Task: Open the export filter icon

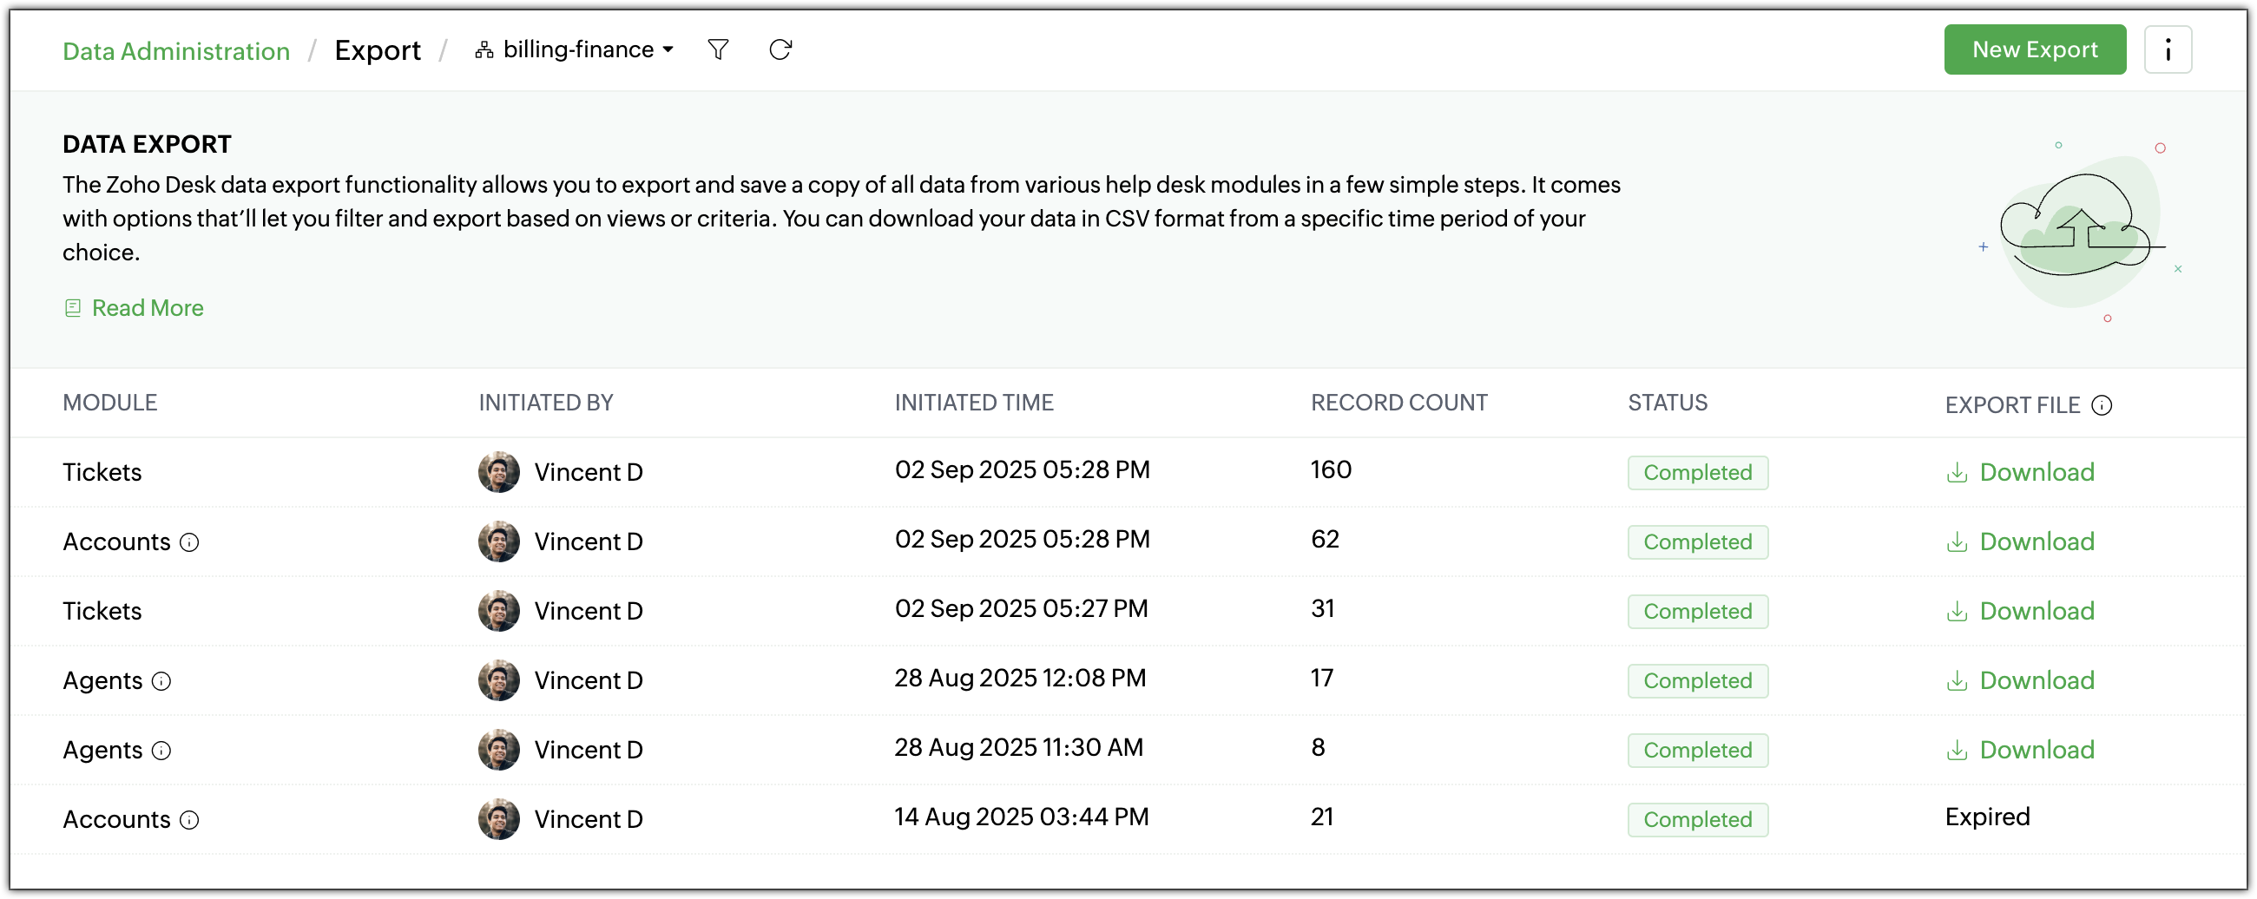Action: (x=718, y=50)
